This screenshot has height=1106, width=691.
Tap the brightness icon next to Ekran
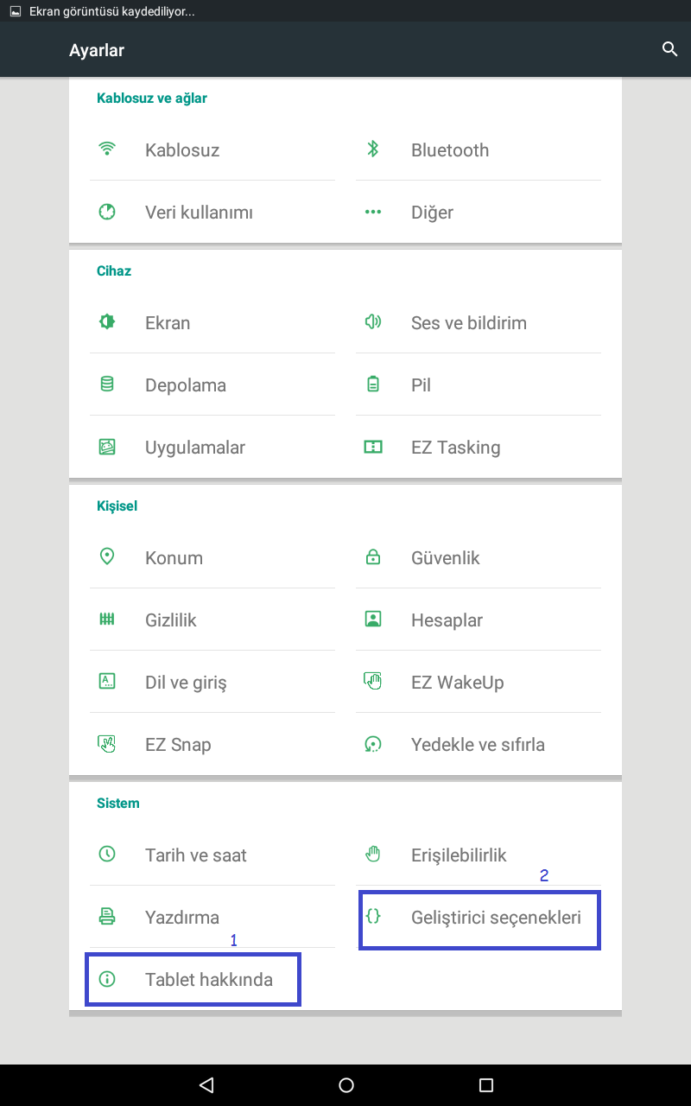tap(107, 322)
